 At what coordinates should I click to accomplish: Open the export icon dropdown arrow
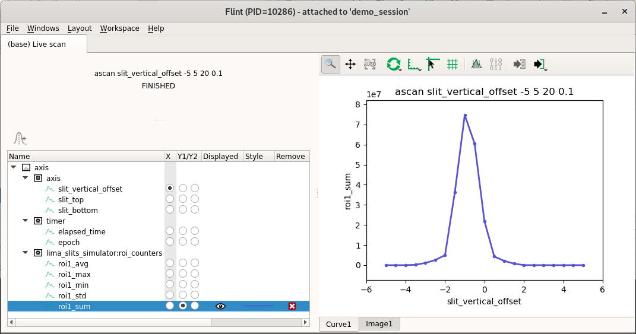click(546, 70)
